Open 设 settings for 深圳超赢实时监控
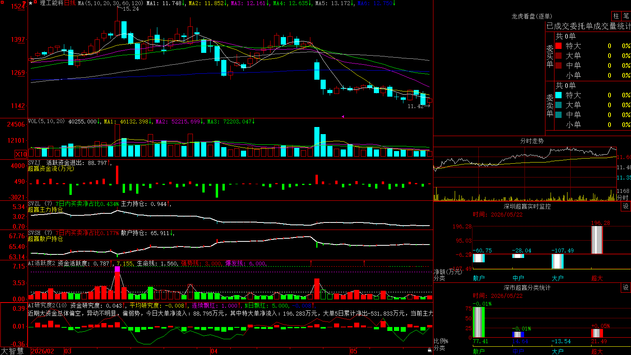The image size is (631, 355). point(626,206)
